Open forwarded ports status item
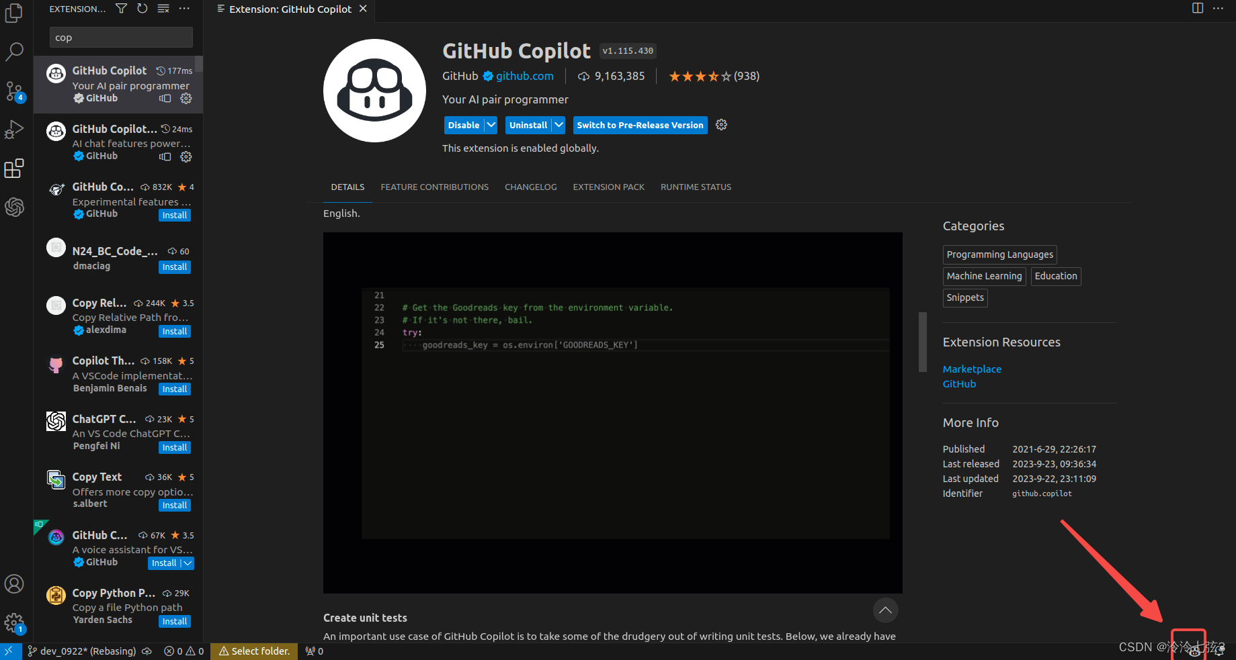 (x=314, y=651)
